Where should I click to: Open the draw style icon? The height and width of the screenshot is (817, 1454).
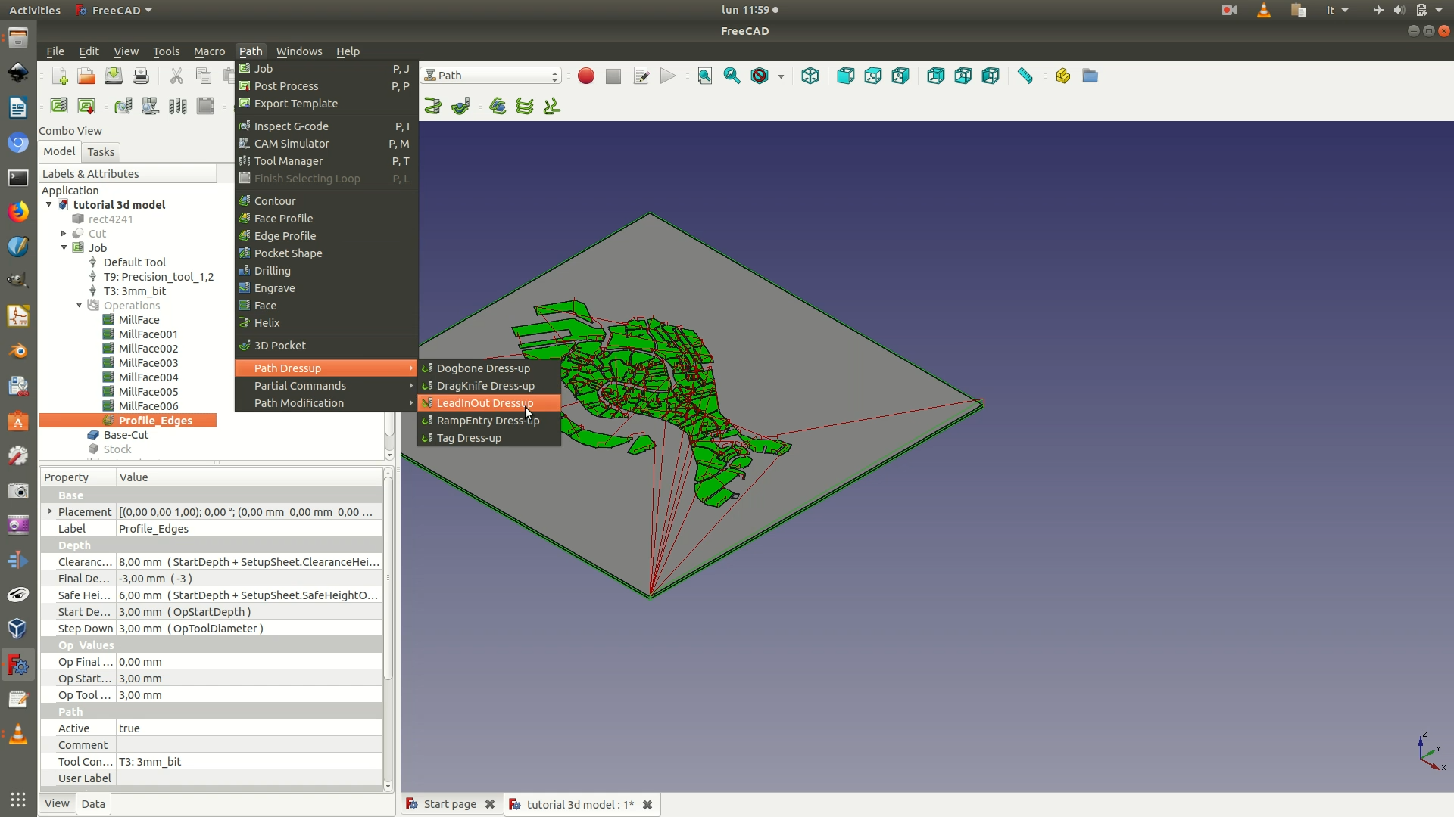pos(760,76)
